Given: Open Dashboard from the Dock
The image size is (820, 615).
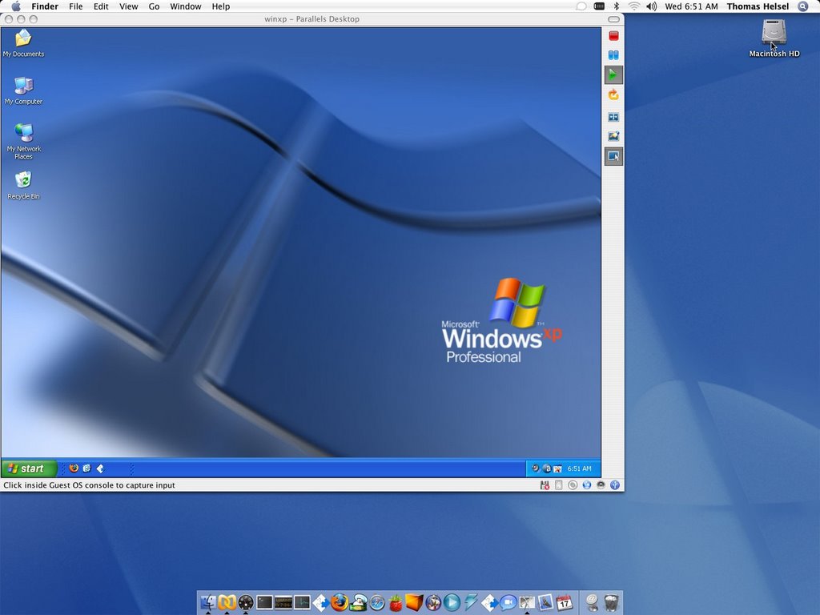Looking at the screenshot, I should (x=246, y=602).
